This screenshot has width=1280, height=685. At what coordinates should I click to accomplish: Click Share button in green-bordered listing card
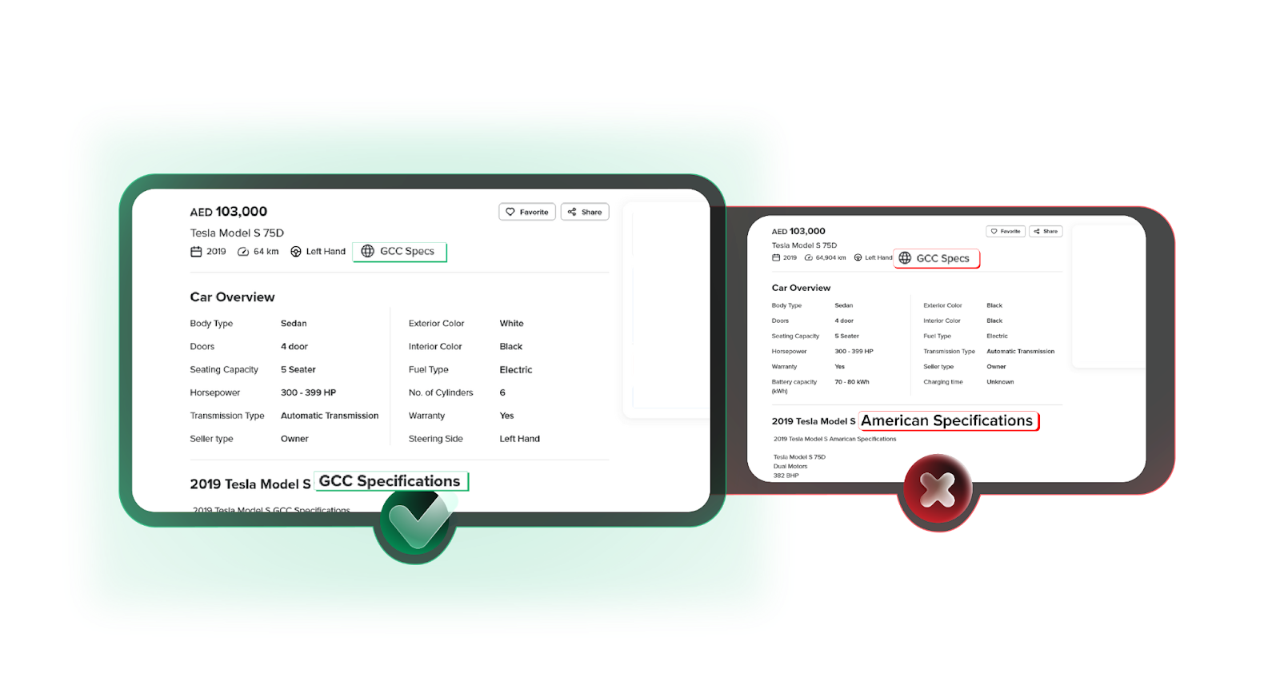click(585, 212)
